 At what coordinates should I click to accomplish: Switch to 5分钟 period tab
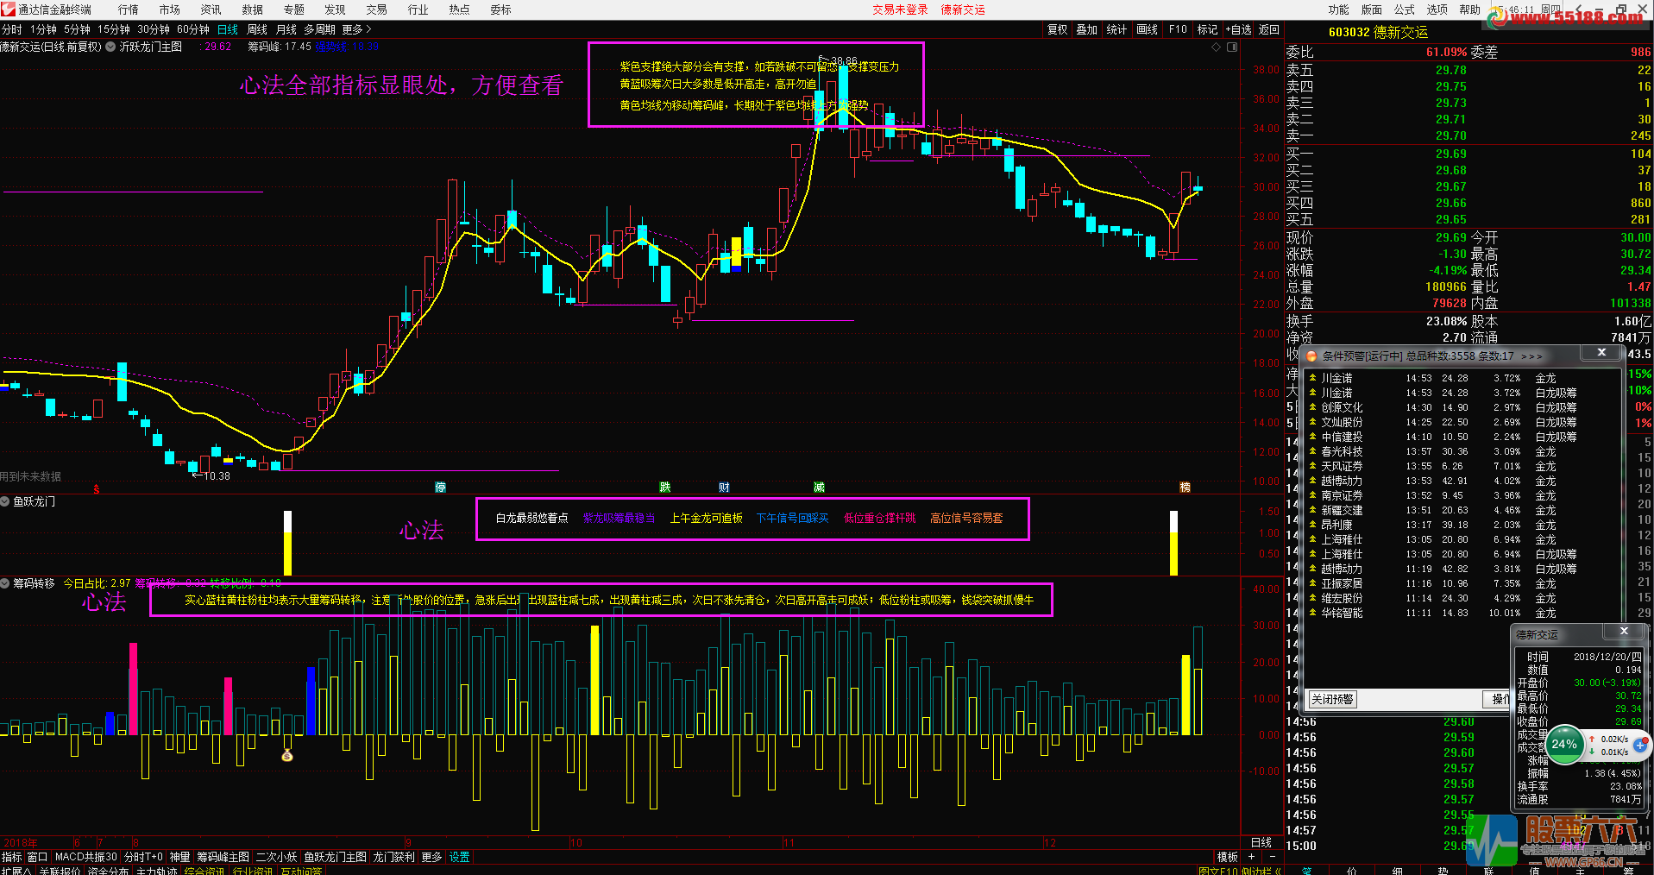coord(77,29)
